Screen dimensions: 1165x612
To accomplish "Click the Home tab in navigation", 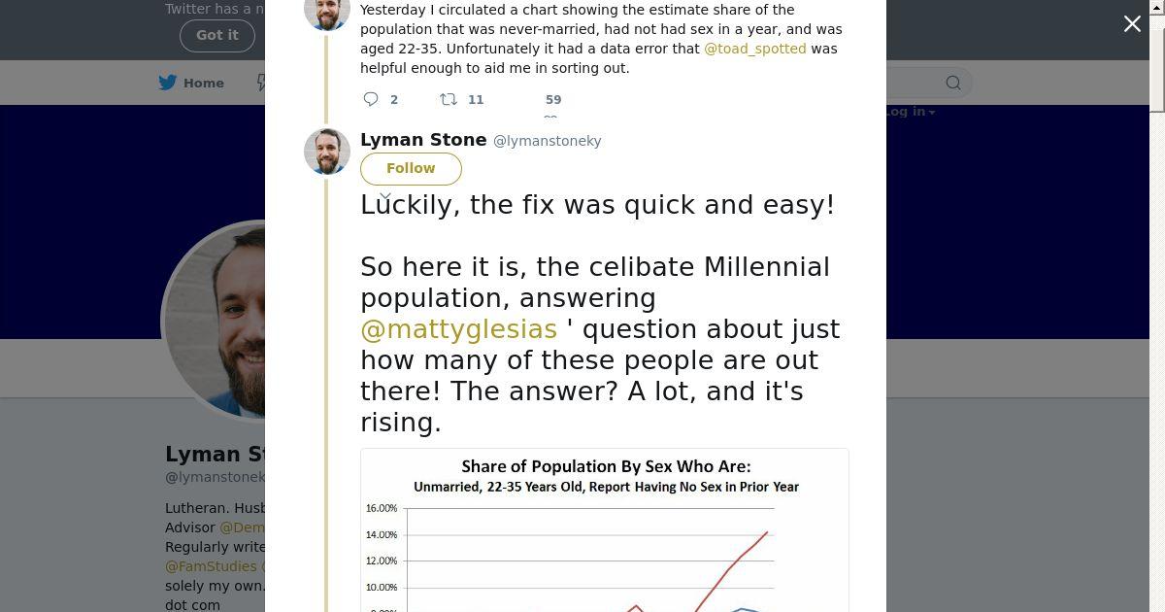I will [204, 83].
